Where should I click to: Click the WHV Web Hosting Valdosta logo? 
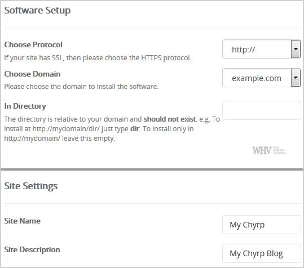point(269,150)
